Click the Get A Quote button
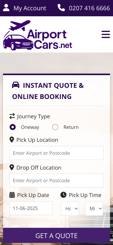113x245 pixels. [57, 236]
